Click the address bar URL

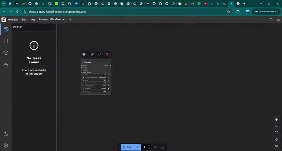pos(57,12)
